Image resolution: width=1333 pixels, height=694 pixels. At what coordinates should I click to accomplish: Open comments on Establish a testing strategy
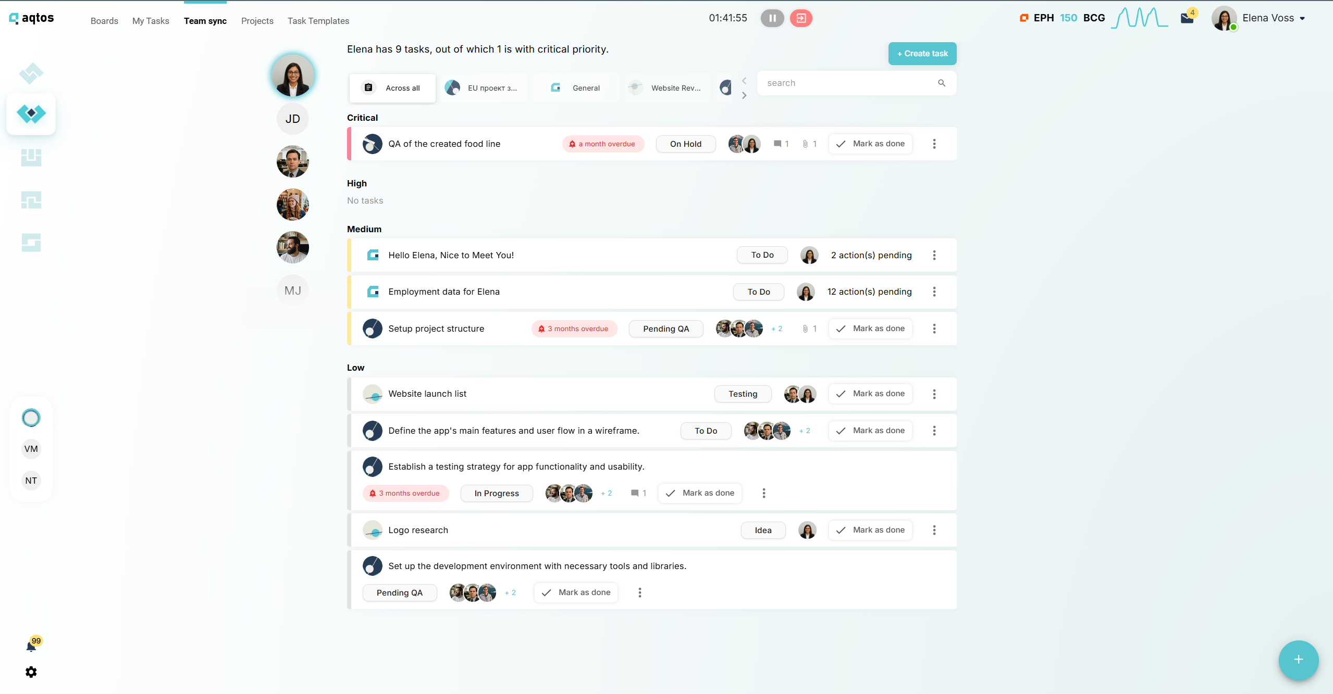coord(639,493)
